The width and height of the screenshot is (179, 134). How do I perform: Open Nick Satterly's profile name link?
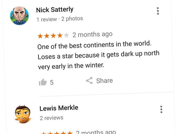[55, 10]
